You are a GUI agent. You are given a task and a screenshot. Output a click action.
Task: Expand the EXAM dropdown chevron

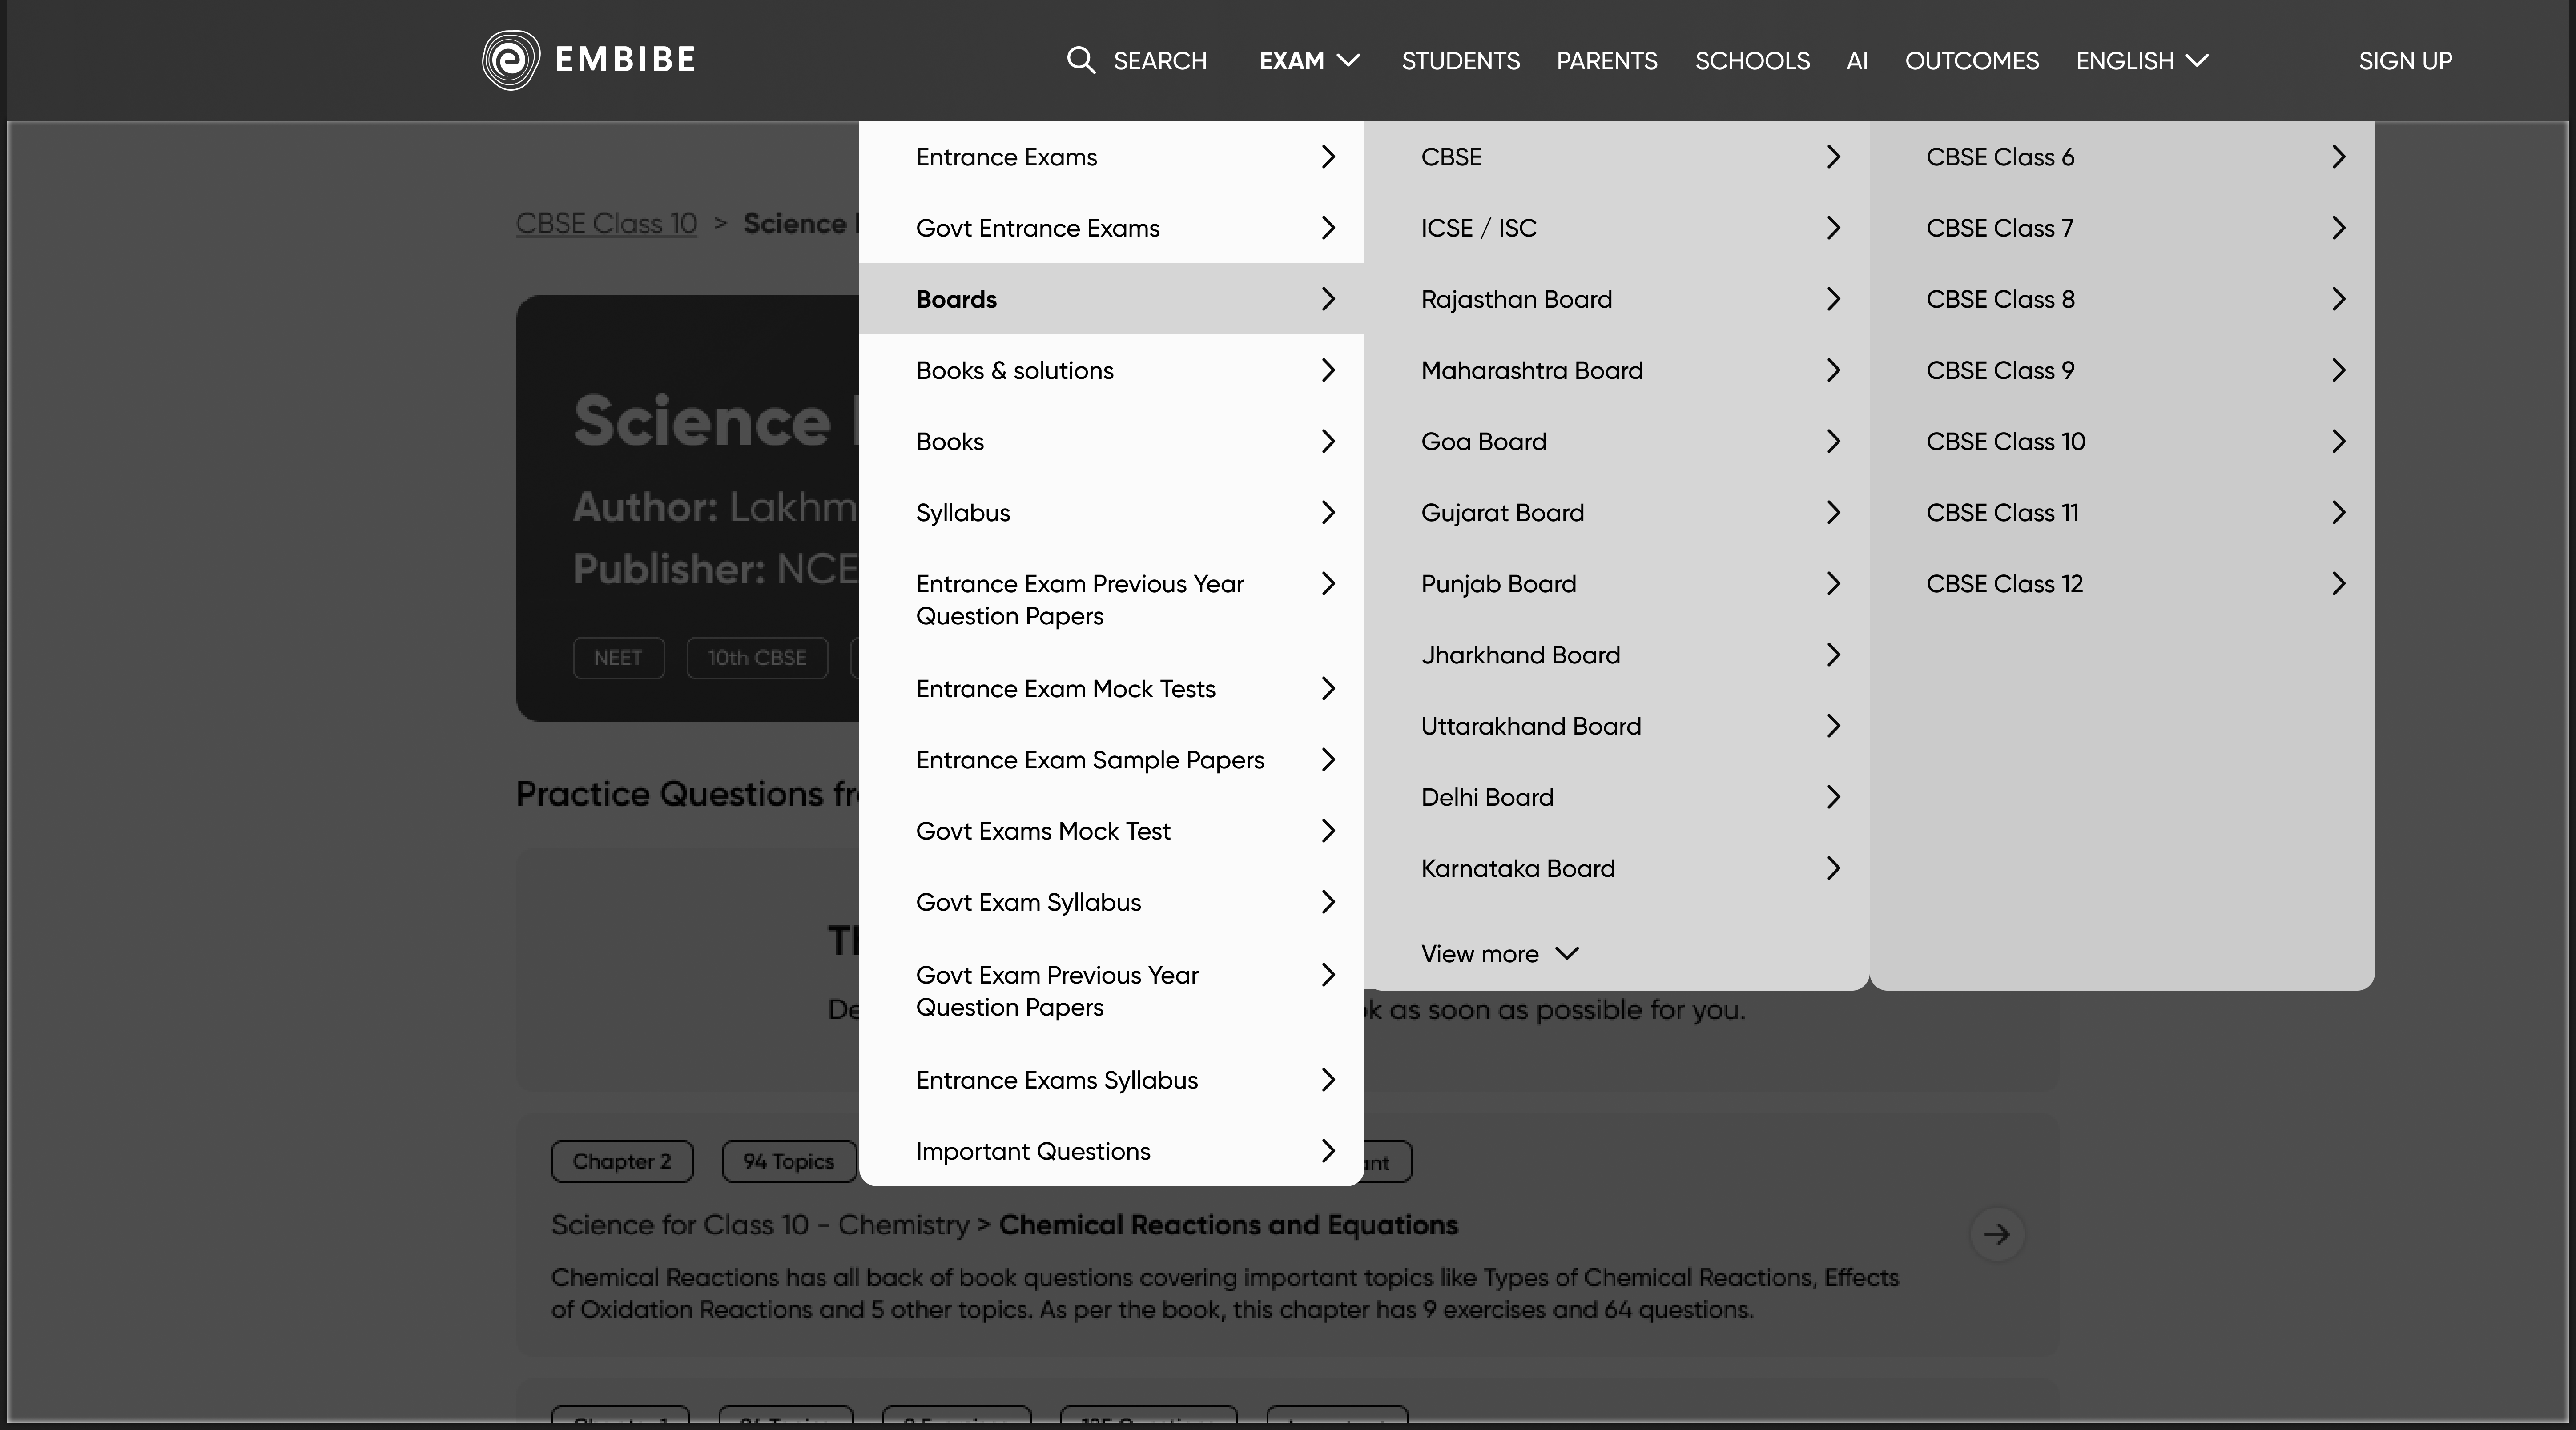click(1348, 60)
